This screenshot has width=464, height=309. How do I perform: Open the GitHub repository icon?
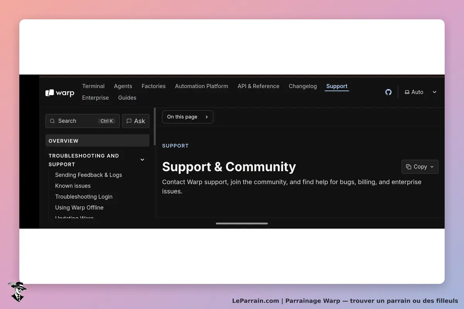pos(388,92)
